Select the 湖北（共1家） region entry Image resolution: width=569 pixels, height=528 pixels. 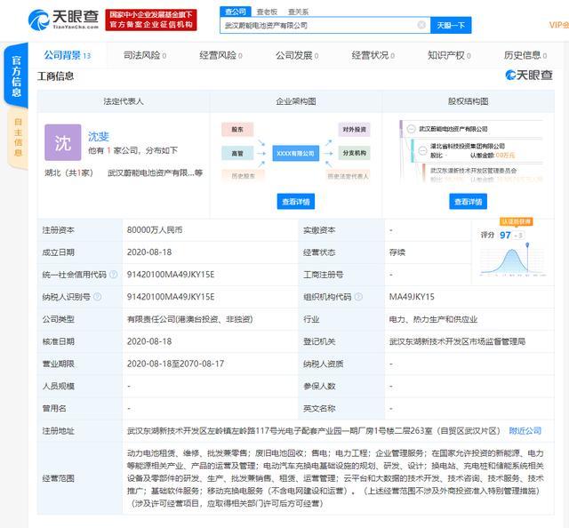tap(68, 172)
